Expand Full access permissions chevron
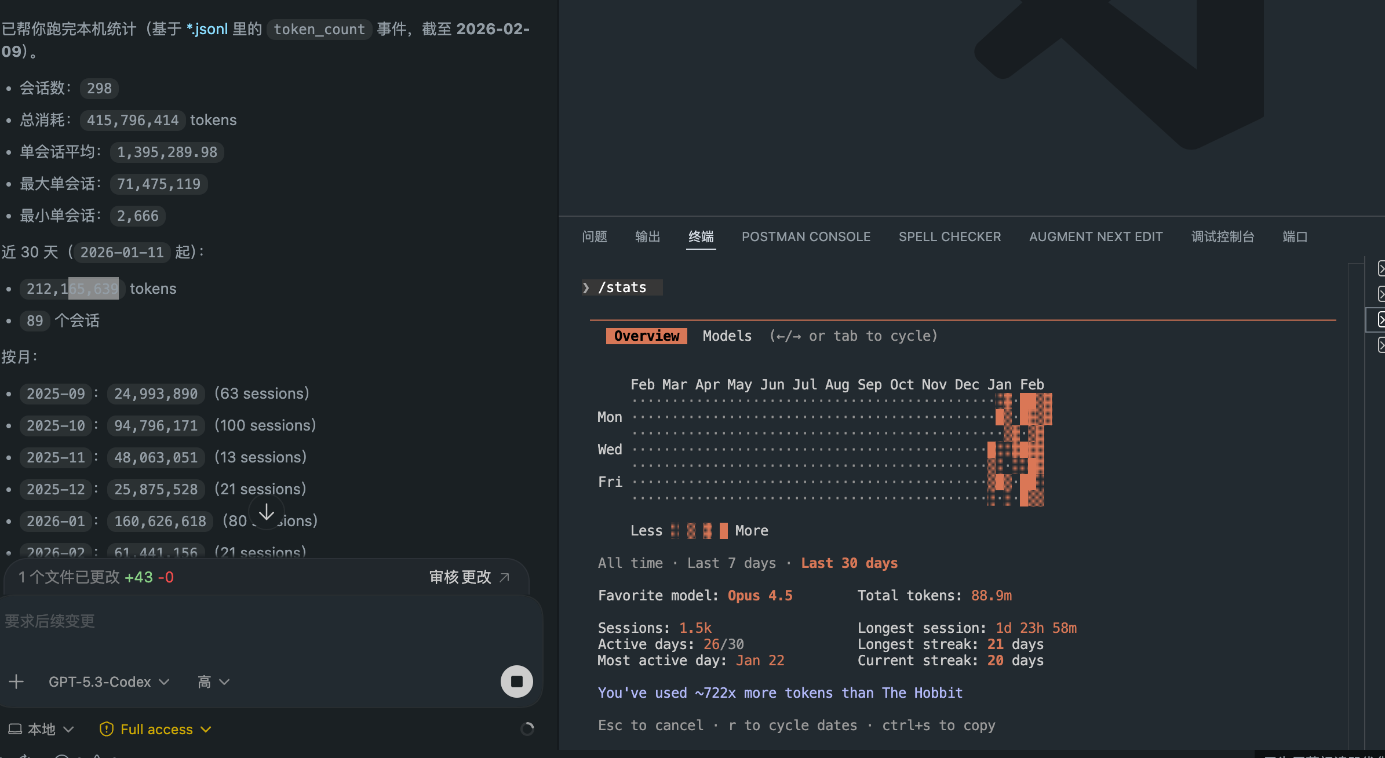Image resolution: width=1385 pixels, height=758 pixels. point(206,729)
